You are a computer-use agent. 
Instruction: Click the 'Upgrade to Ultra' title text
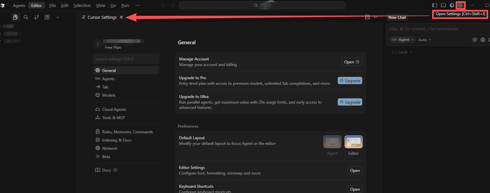194,97
